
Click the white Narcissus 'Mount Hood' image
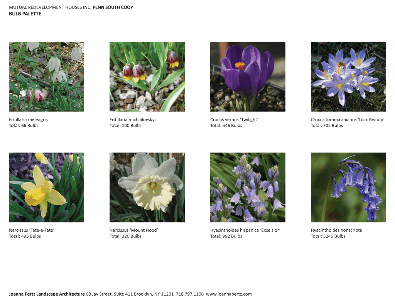pyautogui.click(x=147, y=187)
